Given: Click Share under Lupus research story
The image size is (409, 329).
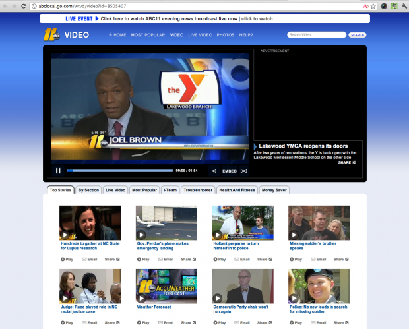Looking at the screenshot, I should [x=112, y=259].
